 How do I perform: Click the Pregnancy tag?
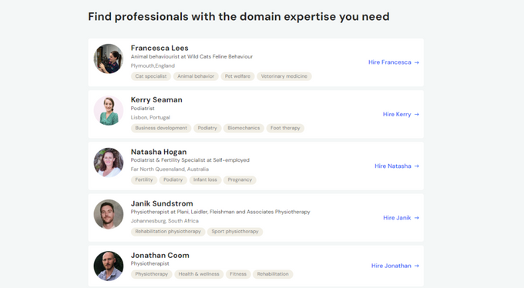240,180
